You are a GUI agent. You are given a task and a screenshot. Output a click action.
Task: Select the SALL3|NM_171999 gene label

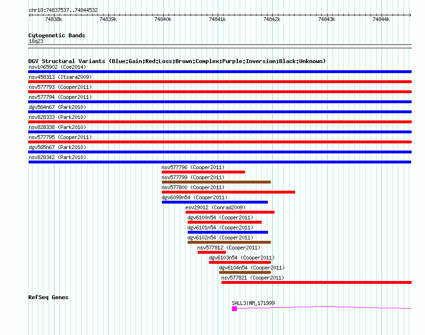[x=253, y=303]
